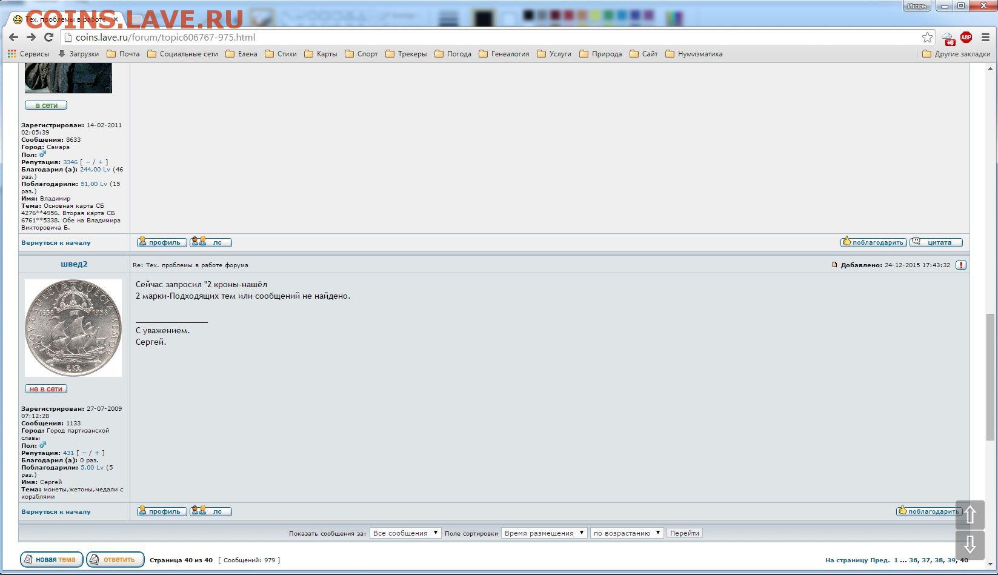Open the Социальные сети bookmarks folder
This screenshot has height=575, width=998.
tap(183, 54)
